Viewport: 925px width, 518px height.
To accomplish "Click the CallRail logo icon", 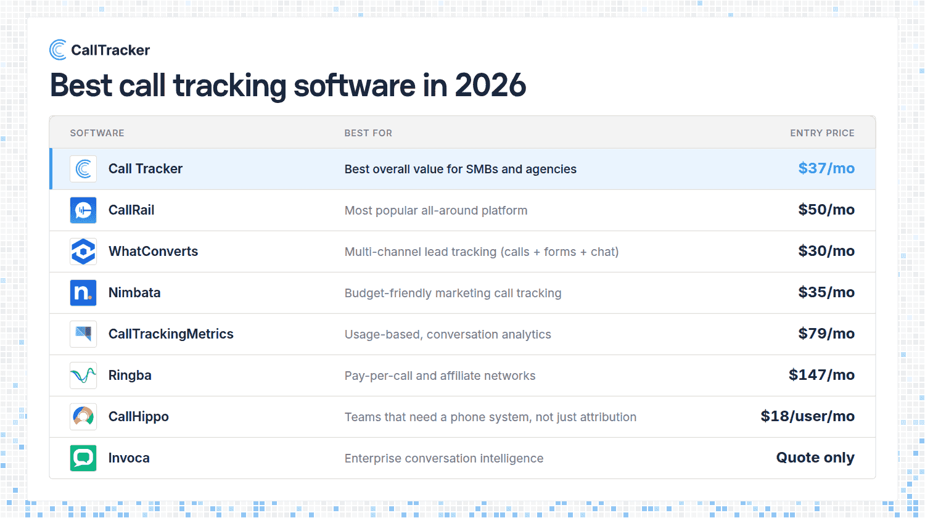I will point(83,210).
